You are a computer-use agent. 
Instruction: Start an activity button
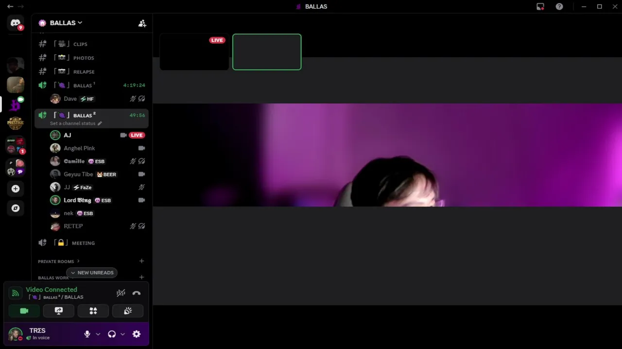(x=93, y=311)
